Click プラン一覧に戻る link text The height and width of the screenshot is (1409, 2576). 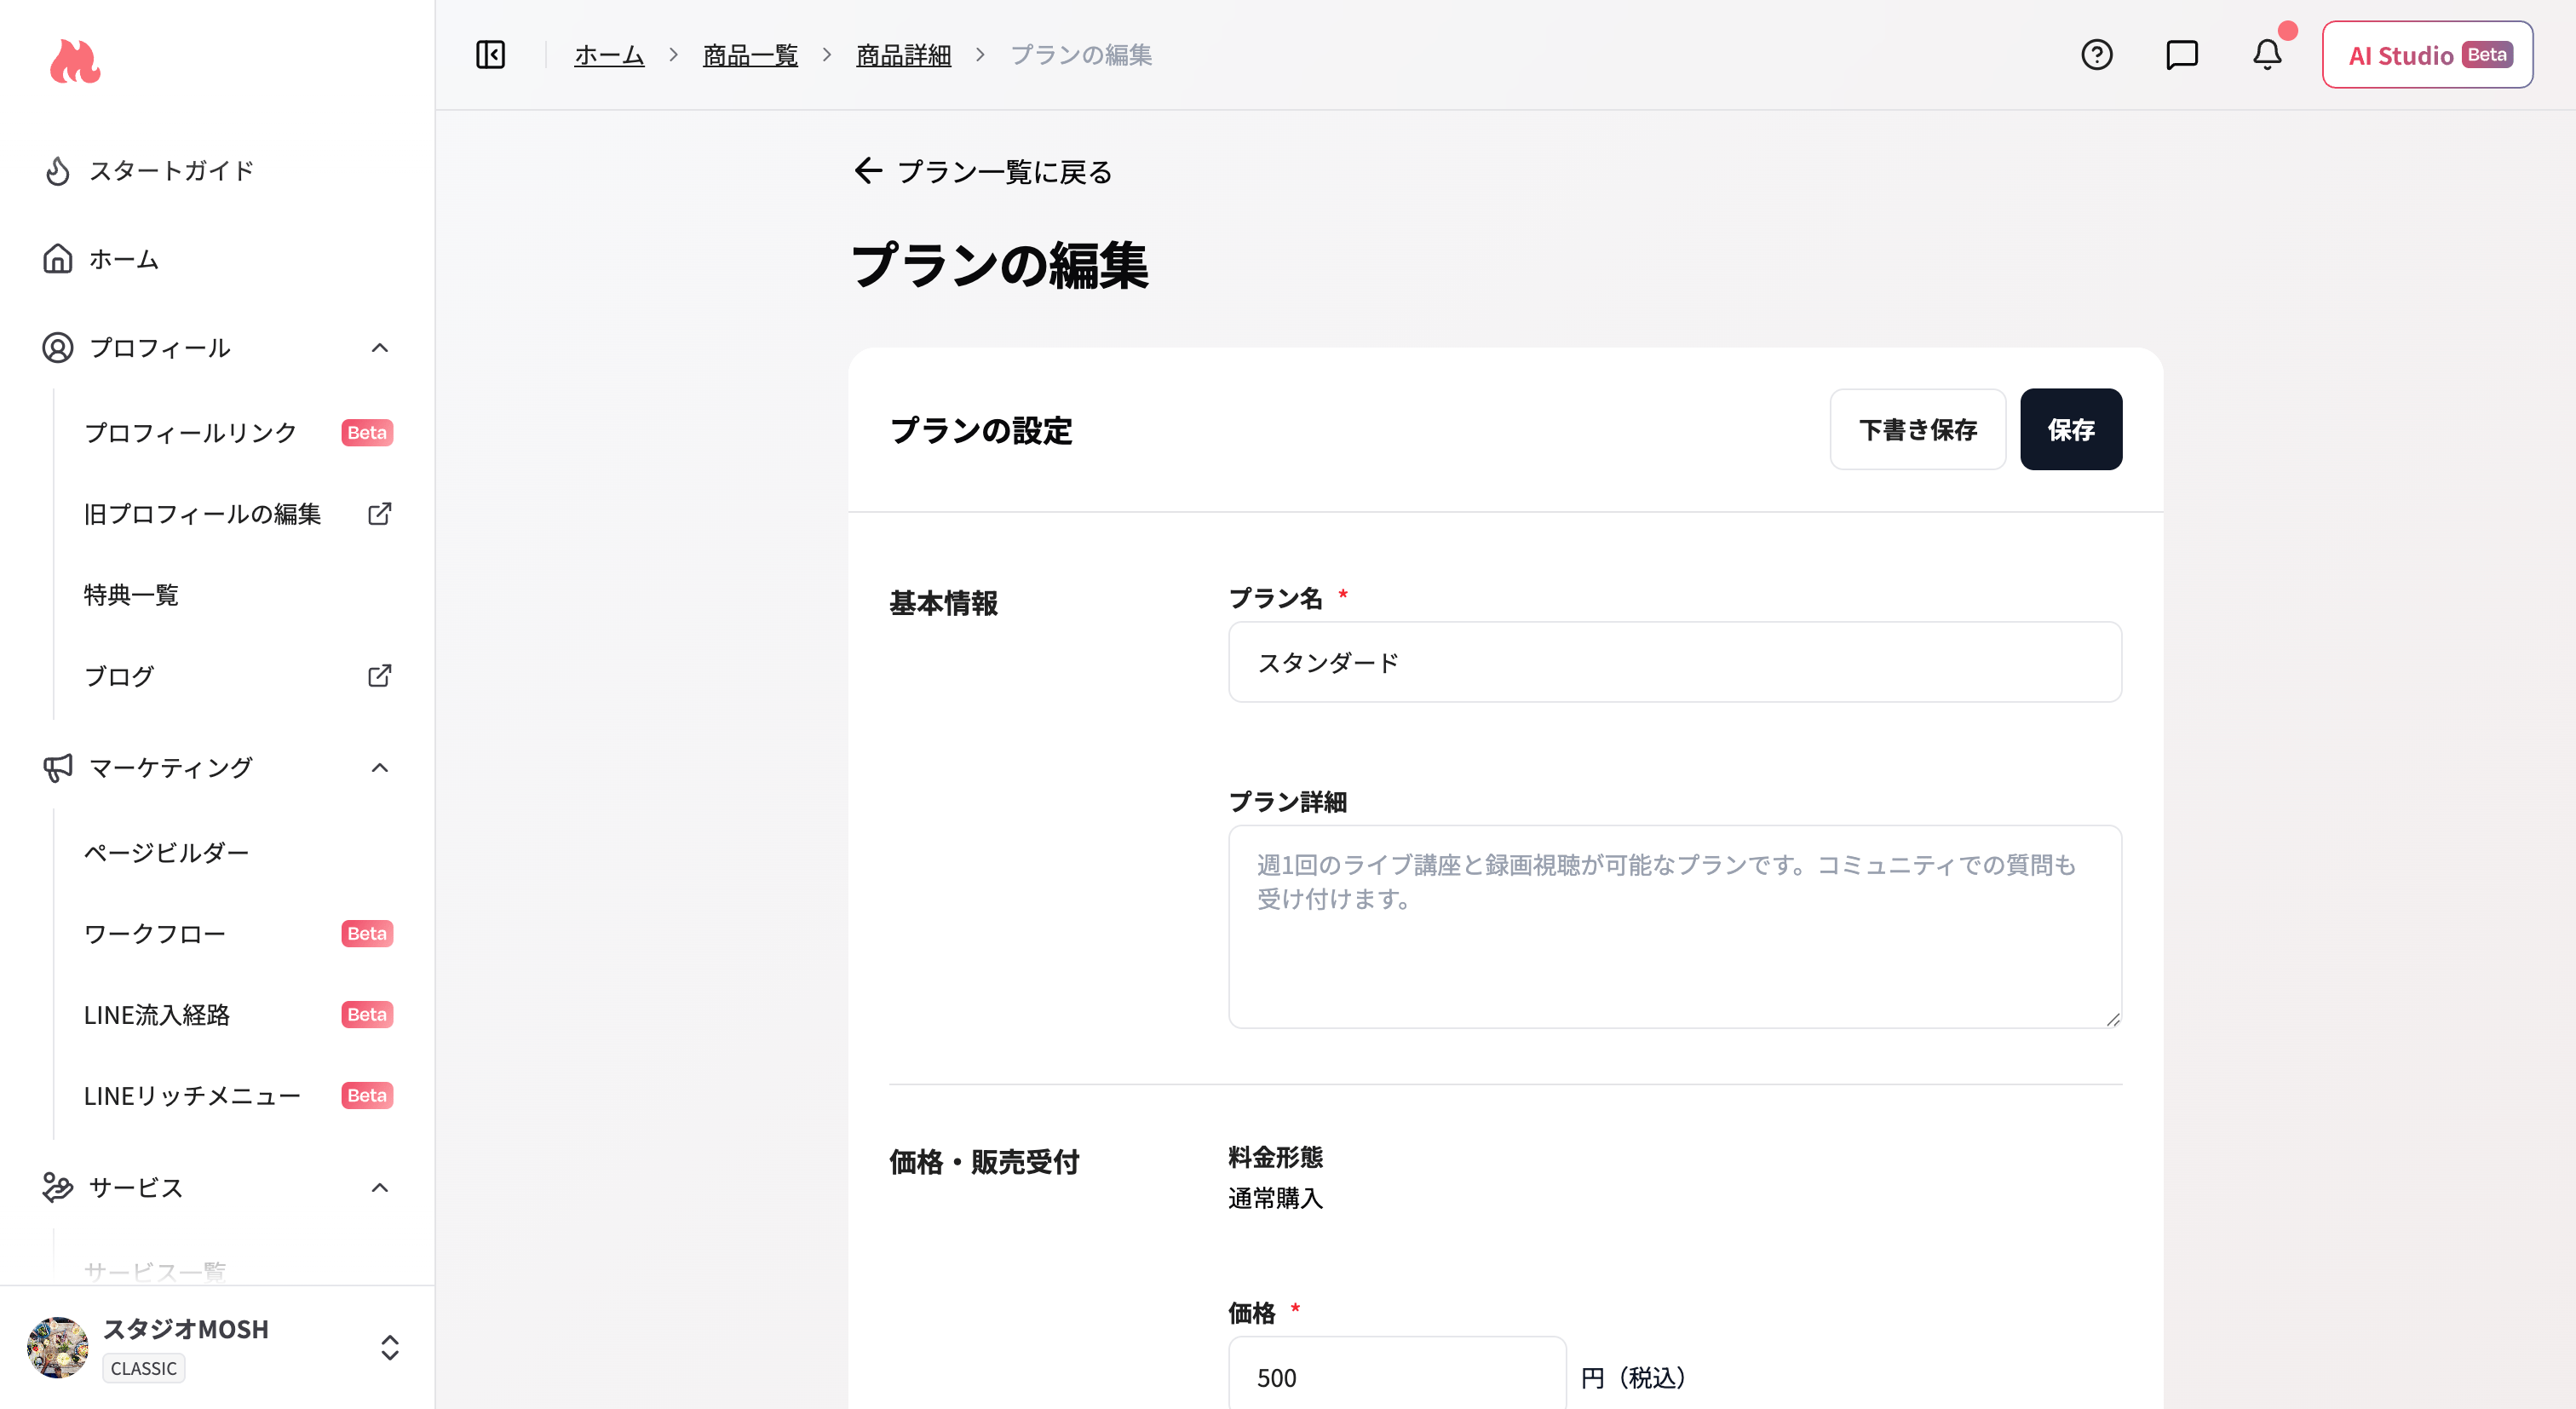pyautogui.click(x=1005, y=172)
